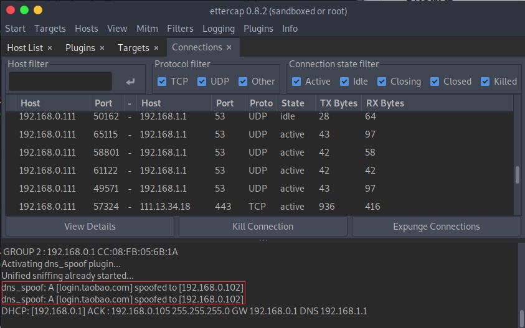Apply host filter with the enter arrow icon
The width and height of the screenshot is (525, 328).
(x=130, y=82)
